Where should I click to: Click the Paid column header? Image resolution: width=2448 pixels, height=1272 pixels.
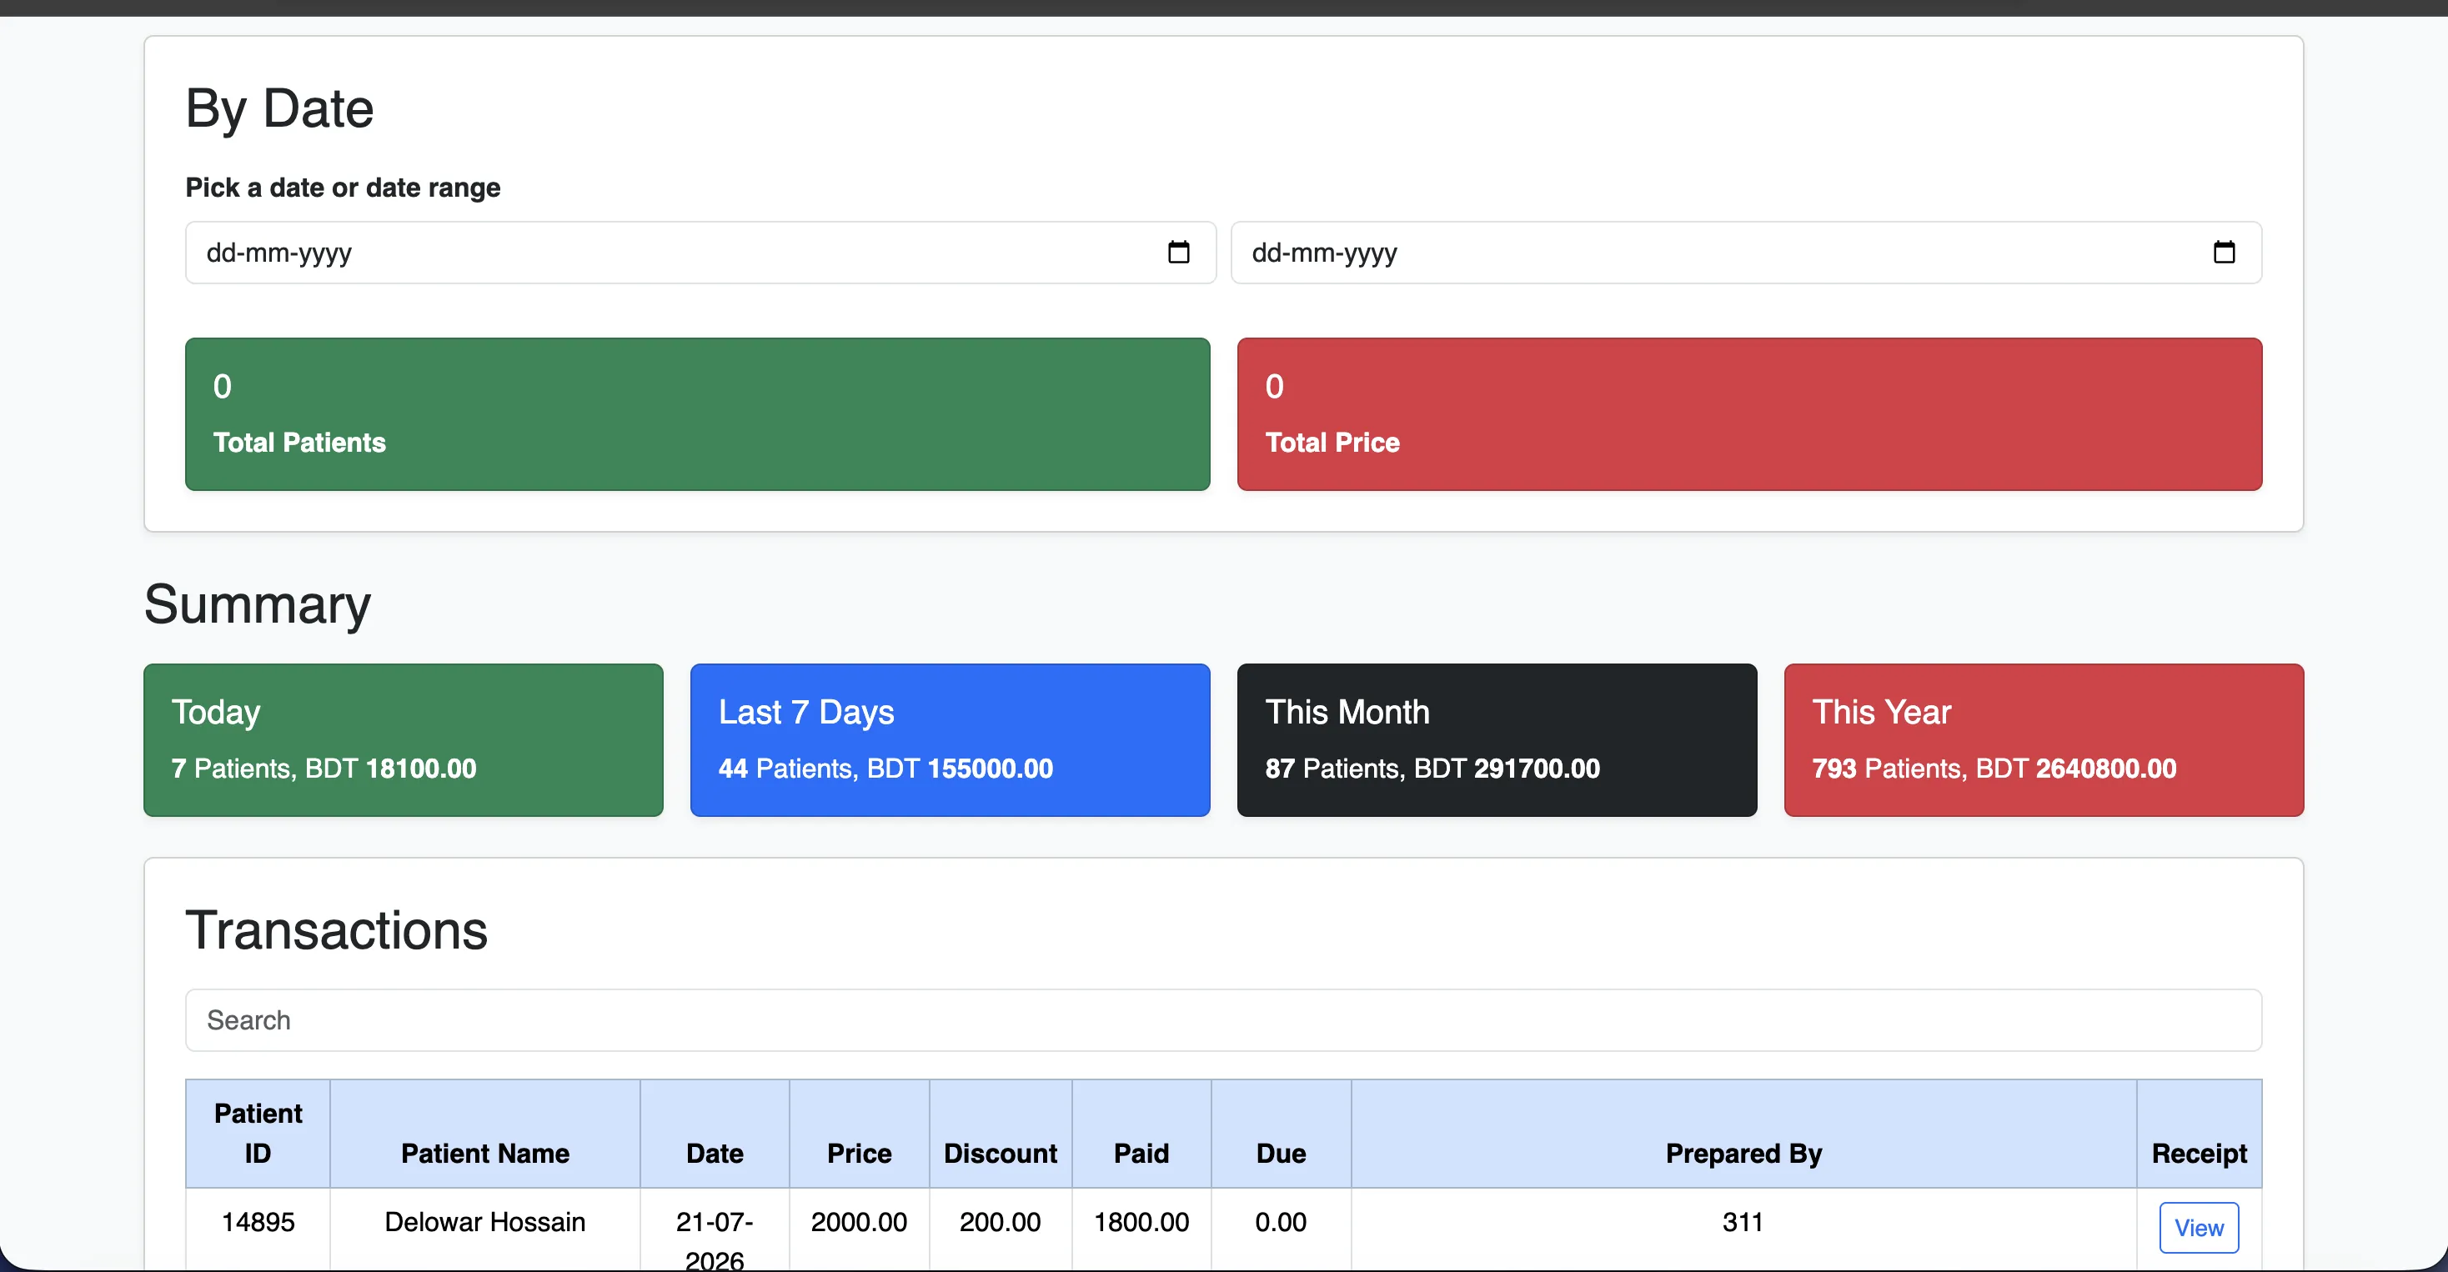point(1141,1134)
